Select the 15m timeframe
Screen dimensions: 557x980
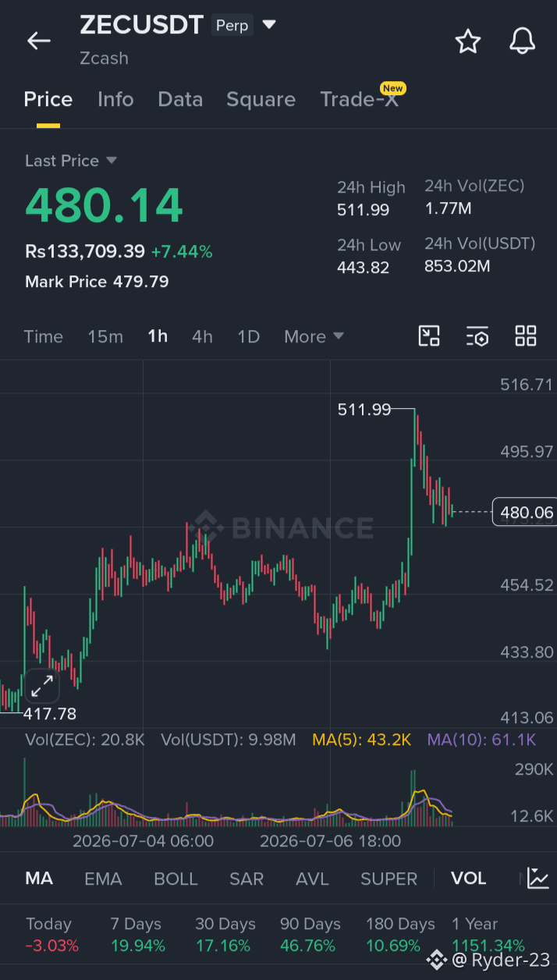(x=105, y=336)
